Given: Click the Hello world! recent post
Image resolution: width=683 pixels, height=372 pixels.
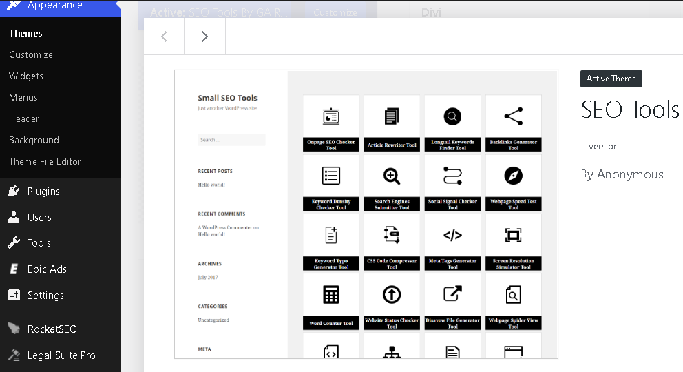Looking at the screenshot, I should coord(211,185).
